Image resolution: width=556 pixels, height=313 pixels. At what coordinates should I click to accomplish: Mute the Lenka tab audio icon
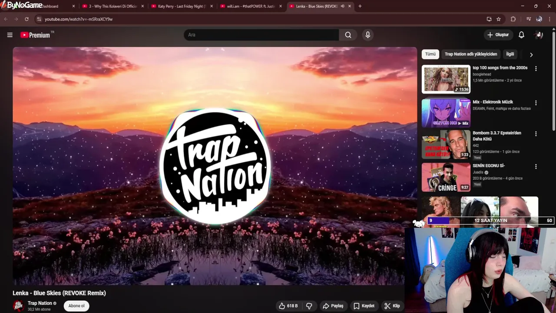pos(343,6)
